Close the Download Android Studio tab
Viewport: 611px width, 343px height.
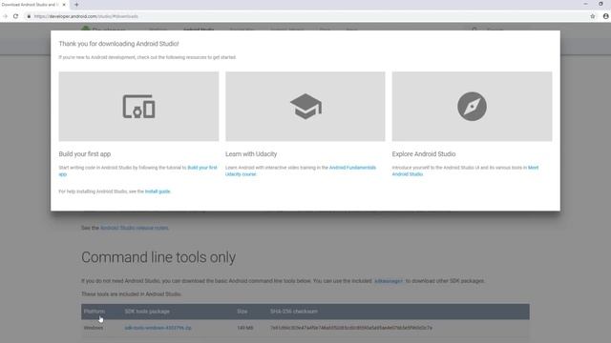64,5
